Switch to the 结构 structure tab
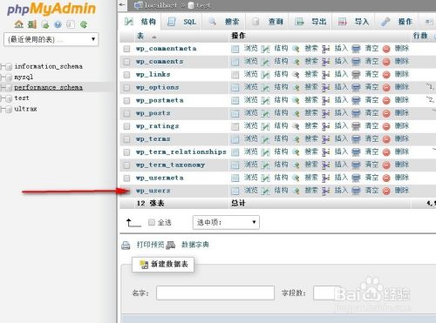Viewport: 436px width, 323px height. (x=140, y=22)
